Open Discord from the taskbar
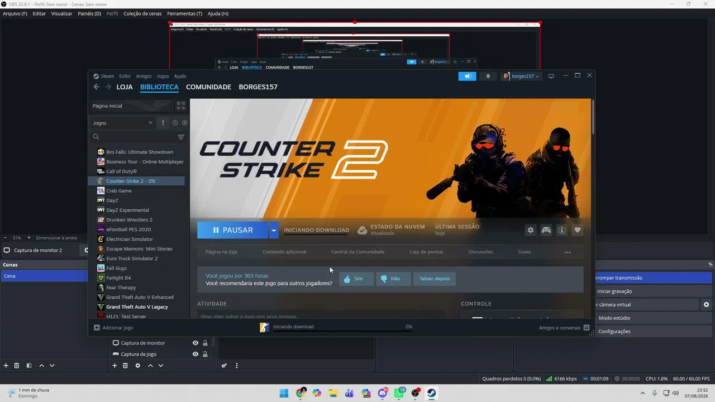 click(383, 393)
